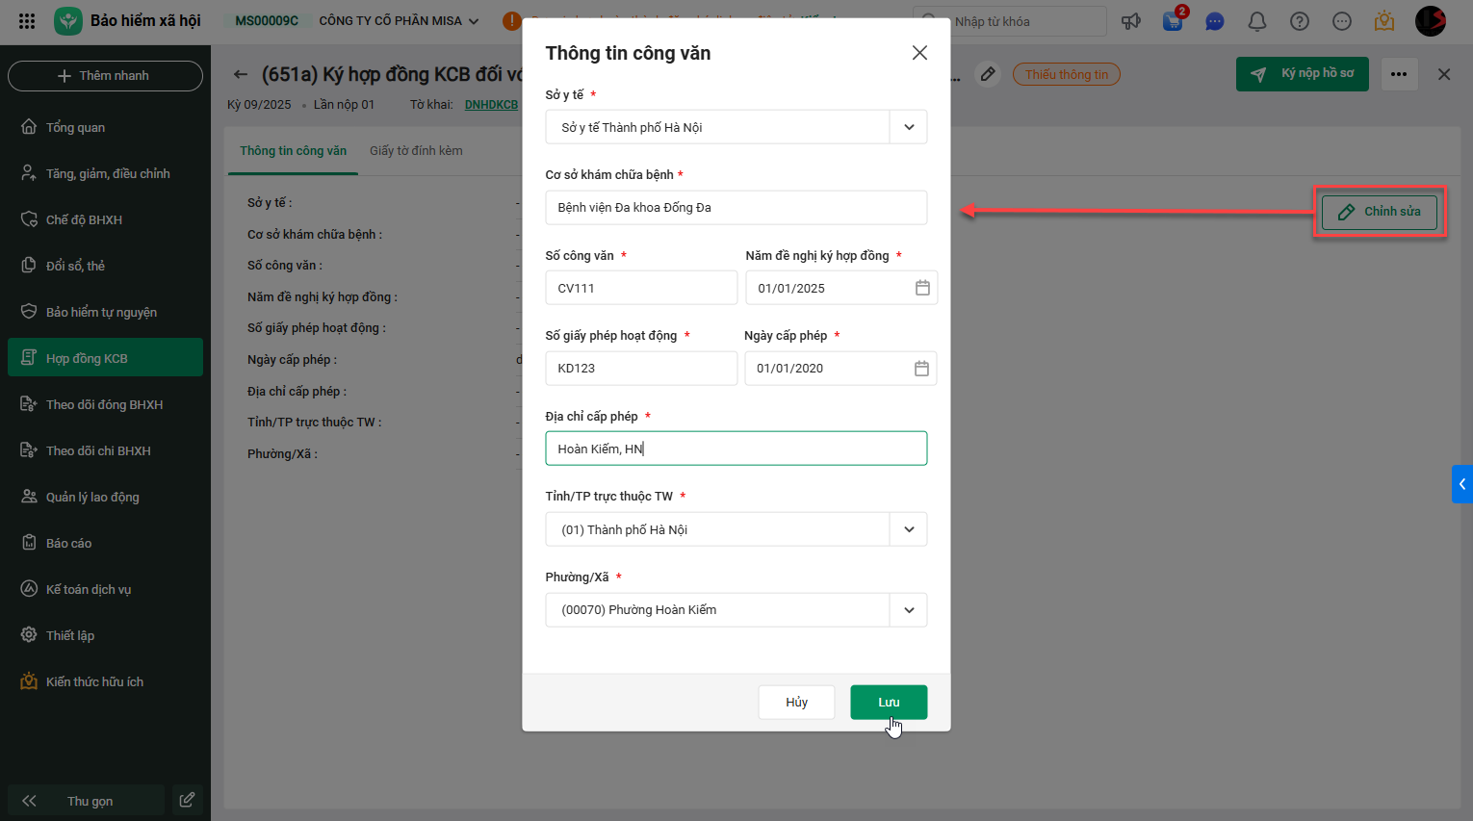The width and height of the screenshot is (1473, 821).
Task: Open the help question mark icon
Action: (1299, 21)
